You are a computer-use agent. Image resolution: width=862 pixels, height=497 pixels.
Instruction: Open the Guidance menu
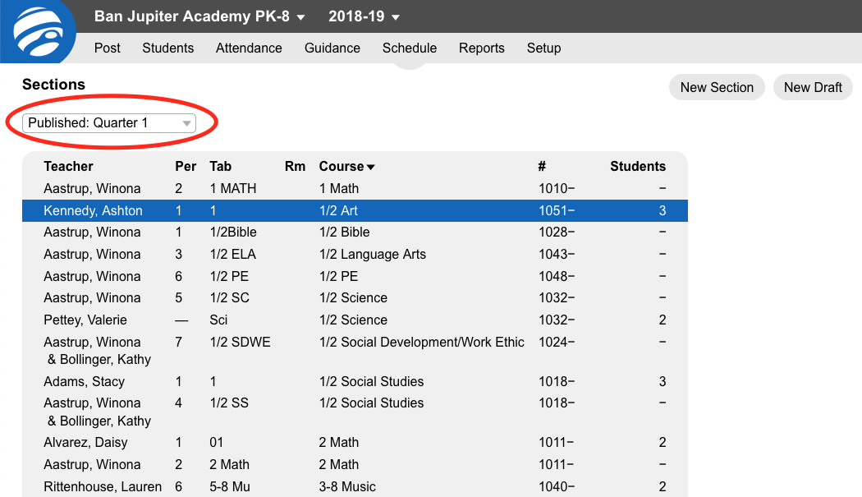[x=332, y=48]
